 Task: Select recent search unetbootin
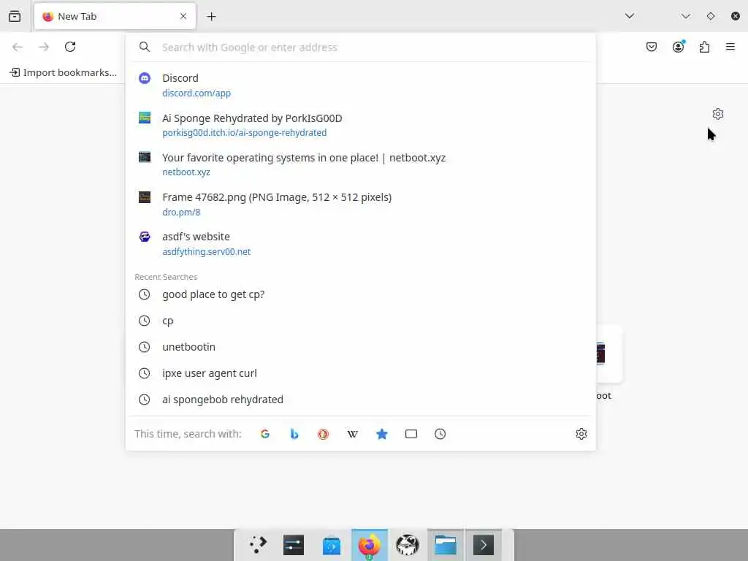tap(361, 347)
